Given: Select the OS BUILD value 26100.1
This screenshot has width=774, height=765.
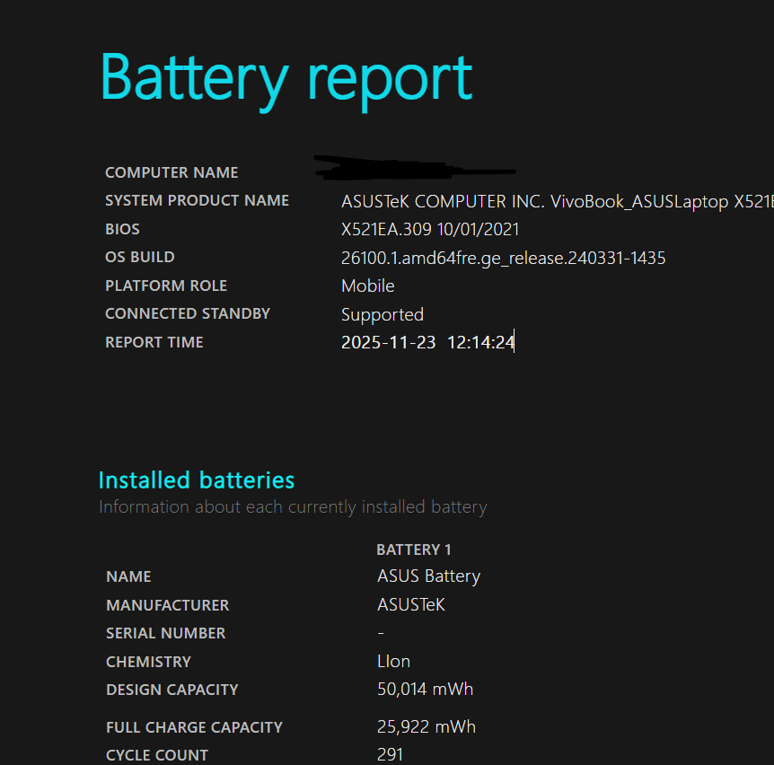Looking at the screenshot, I should 503,258.
